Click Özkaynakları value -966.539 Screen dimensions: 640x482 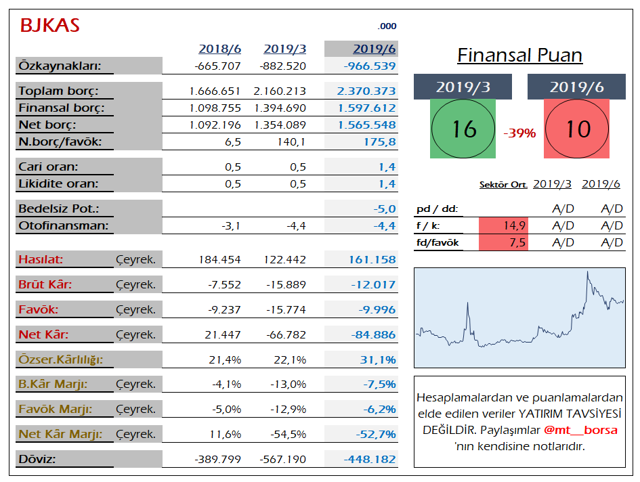(x=370, y=66)
